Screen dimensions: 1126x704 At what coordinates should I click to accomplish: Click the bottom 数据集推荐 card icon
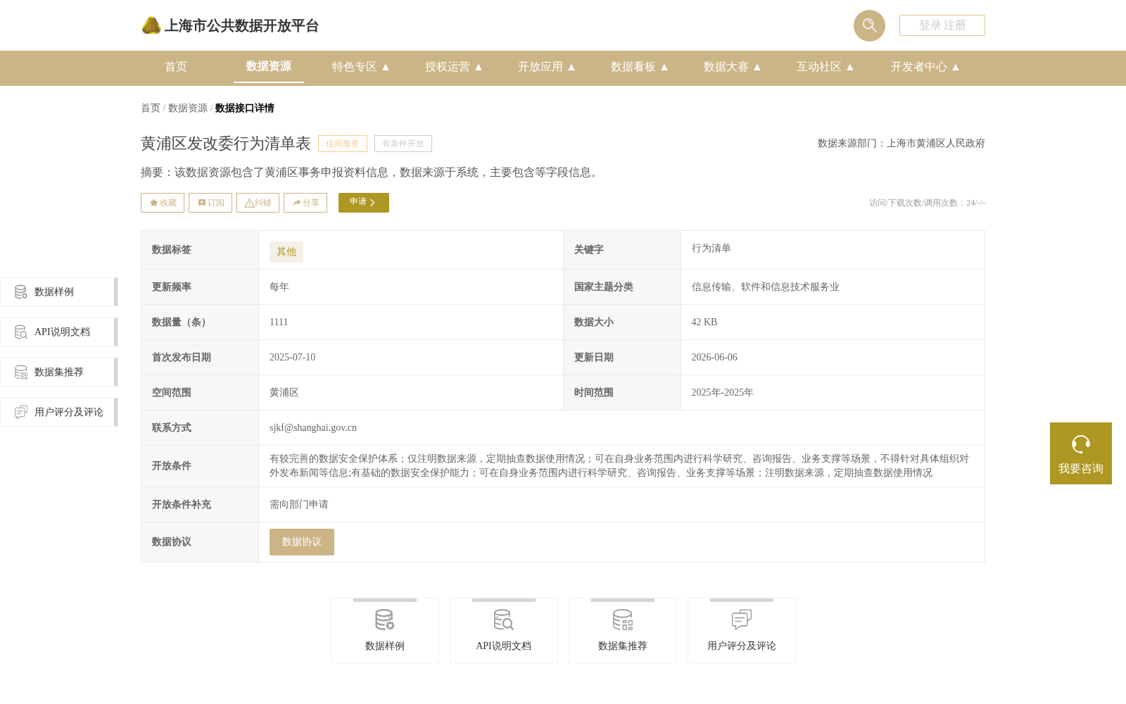pos(623,620)
